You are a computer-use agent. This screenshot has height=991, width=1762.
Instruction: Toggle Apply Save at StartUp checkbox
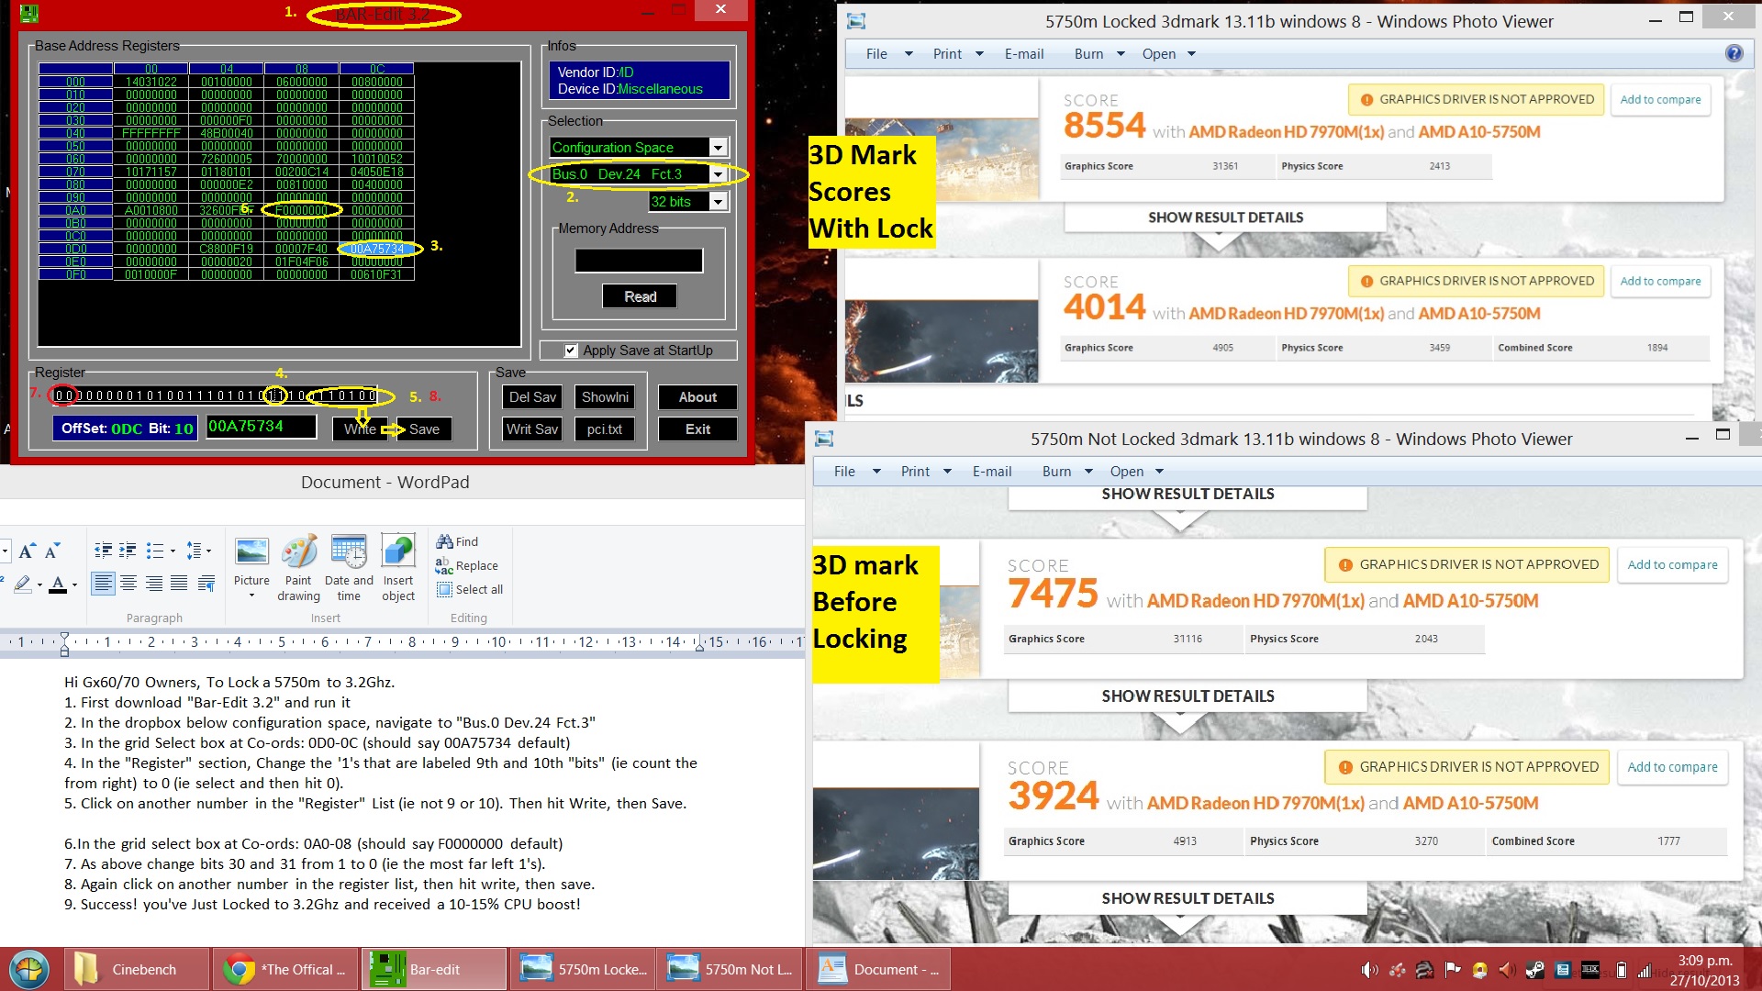571,351
